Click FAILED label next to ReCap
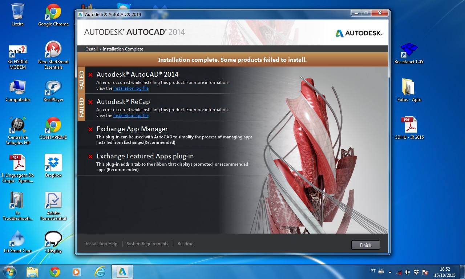This screenshot has width=465, height=279. [x=81, y=107]
